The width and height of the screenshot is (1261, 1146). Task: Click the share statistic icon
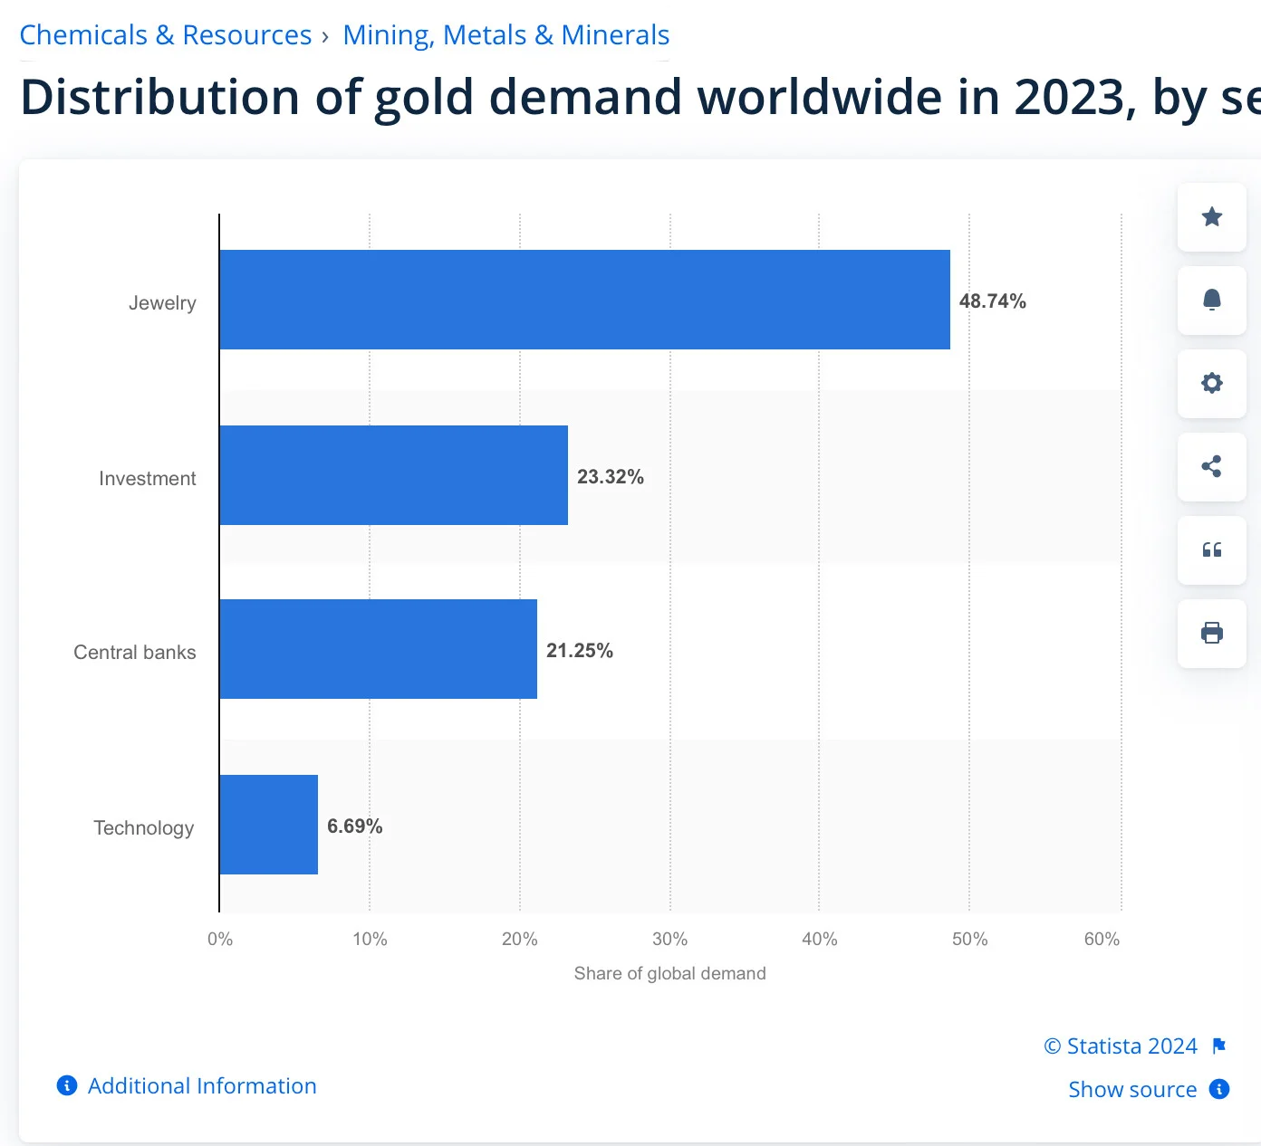pyautogui.click(x=1212, y=466)
